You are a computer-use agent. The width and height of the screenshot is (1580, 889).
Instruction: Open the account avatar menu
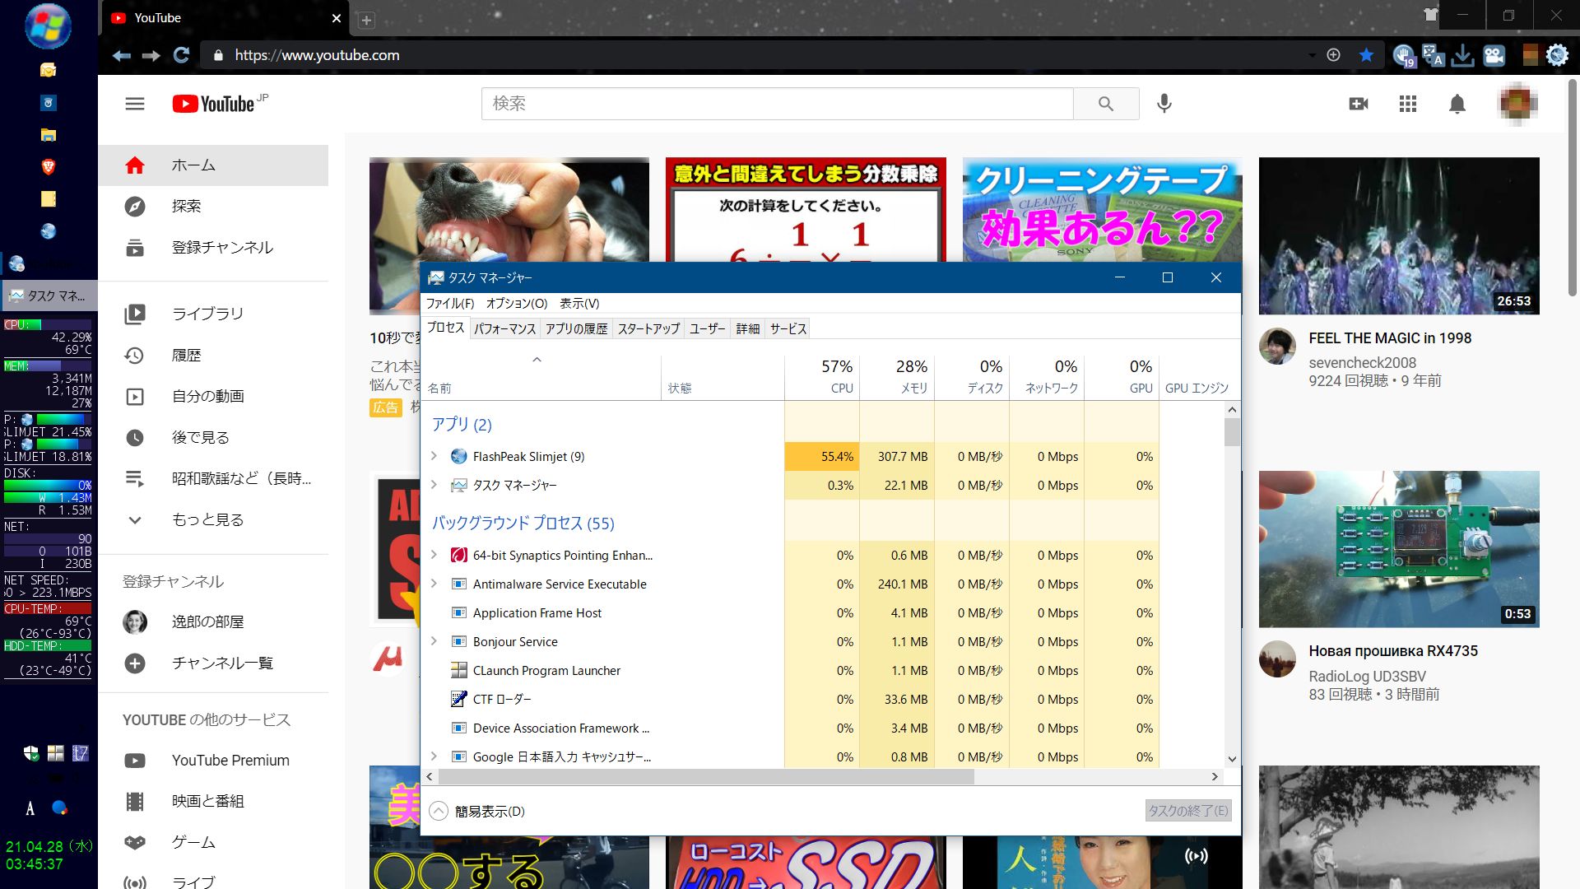(1517, 104)
